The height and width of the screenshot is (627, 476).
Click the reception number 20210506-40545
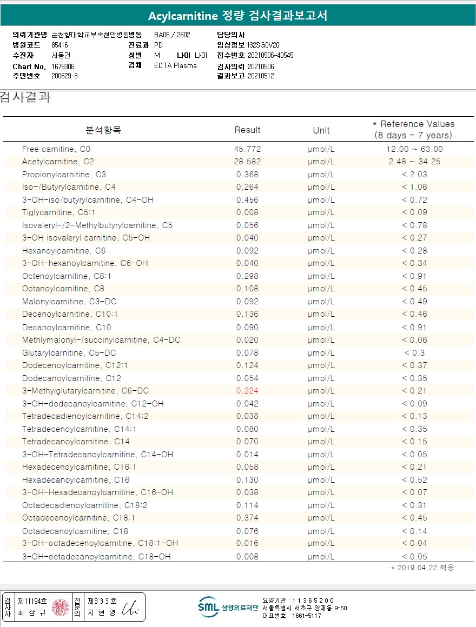pos(270,55)
